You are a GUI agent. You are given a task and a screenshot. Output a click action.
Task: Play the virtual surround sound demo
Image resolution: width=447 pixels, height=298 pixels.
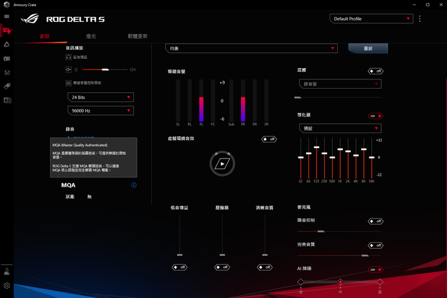[x=222, y=164]
